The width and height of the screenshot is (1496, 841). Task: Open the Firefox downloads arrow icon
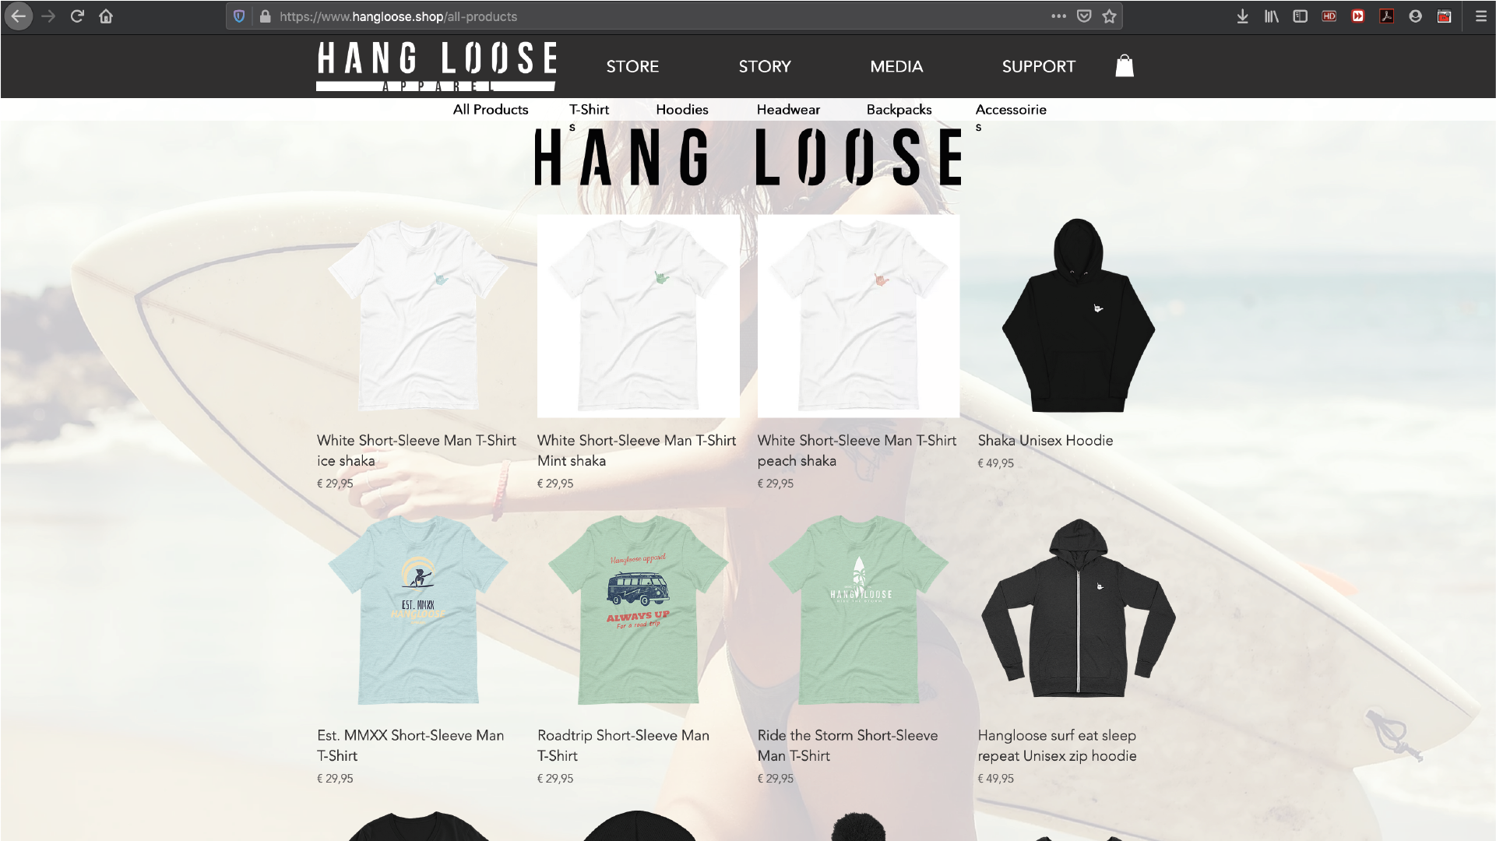pyautogui.click(x=1242, y=16)
